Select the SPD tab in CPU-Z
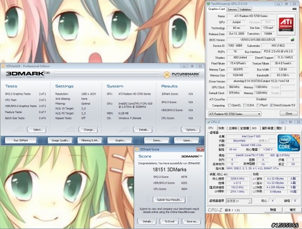302x229 pixels. pyautogui.click(x=254, y=128)
